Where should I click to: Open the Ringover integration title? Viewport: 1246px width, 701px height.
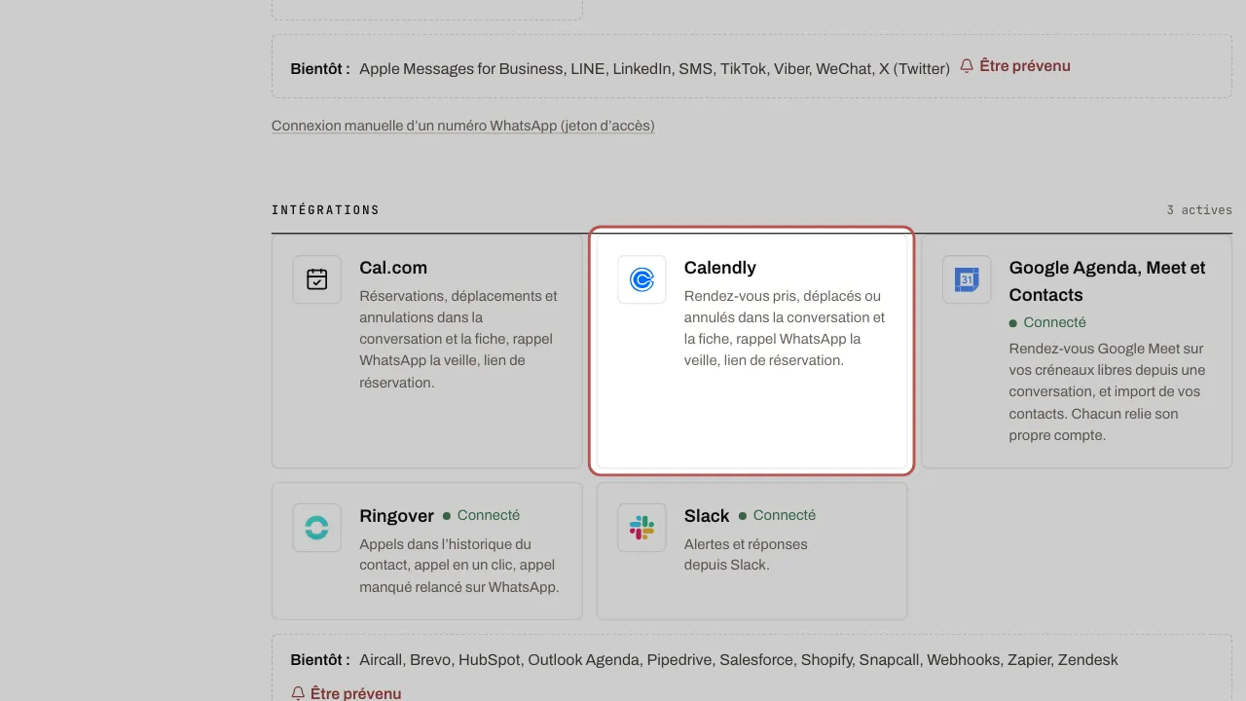(396, 516)
